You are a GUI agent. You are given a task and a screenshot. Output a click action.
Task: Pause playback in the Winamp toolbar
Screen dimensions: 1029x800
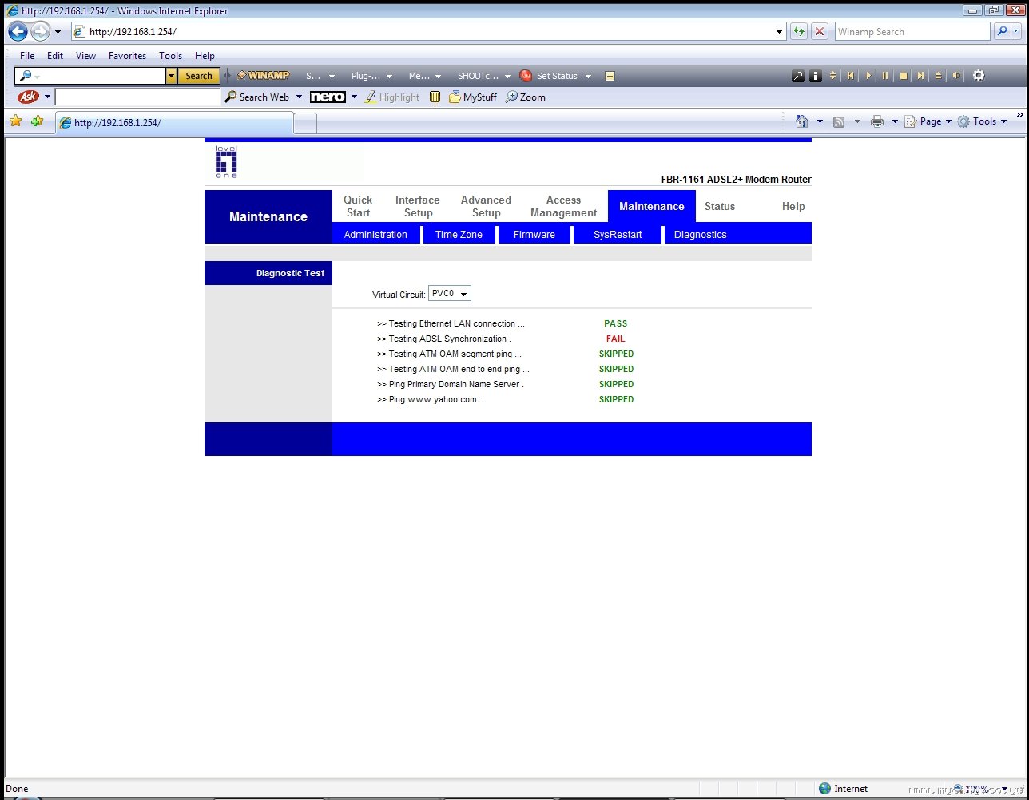(885, 76)
